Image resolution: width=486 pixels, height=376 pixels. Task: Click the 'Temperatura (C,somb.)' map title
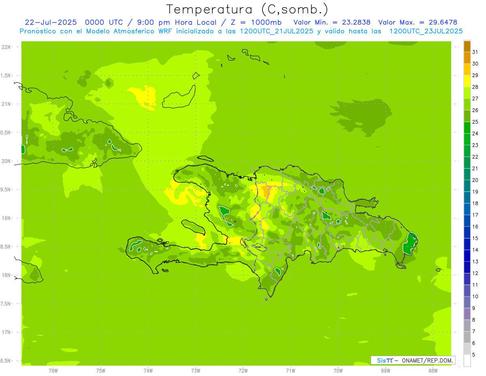[247, 9]
